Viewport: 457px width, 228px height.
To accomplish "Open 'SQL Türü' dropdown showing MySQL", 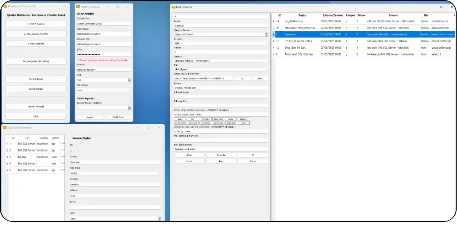I will 115,173.
